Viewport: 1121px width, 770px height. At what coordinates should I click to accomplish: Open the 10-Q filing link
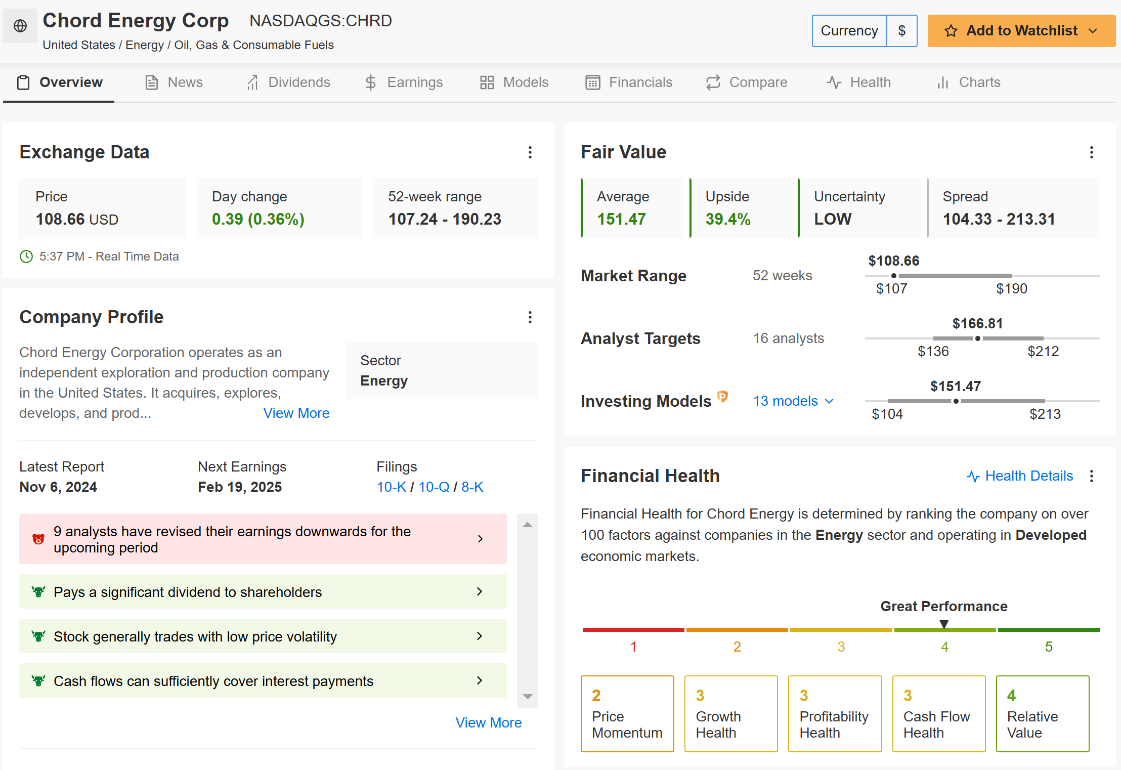(434, 487)
